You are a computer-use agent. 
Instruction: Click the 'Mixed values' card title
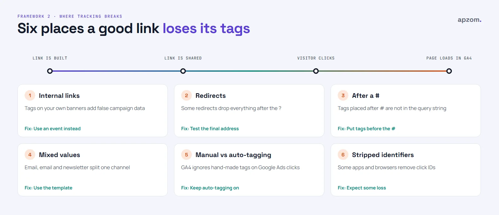click(60, 155)
